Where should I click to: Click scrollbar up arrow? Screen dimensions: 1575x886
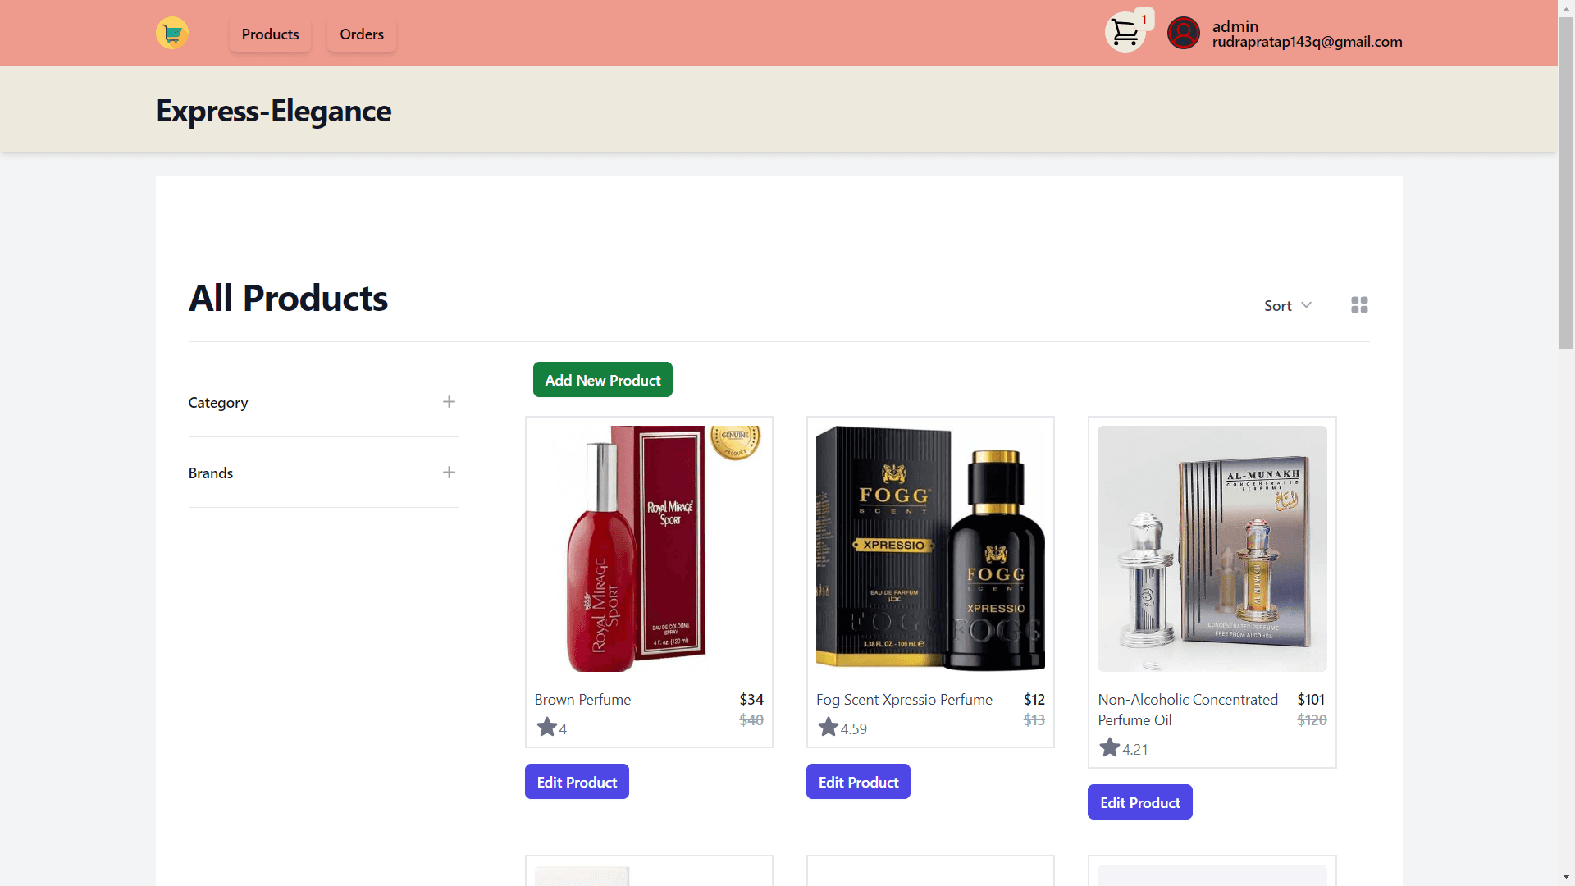1566,7
